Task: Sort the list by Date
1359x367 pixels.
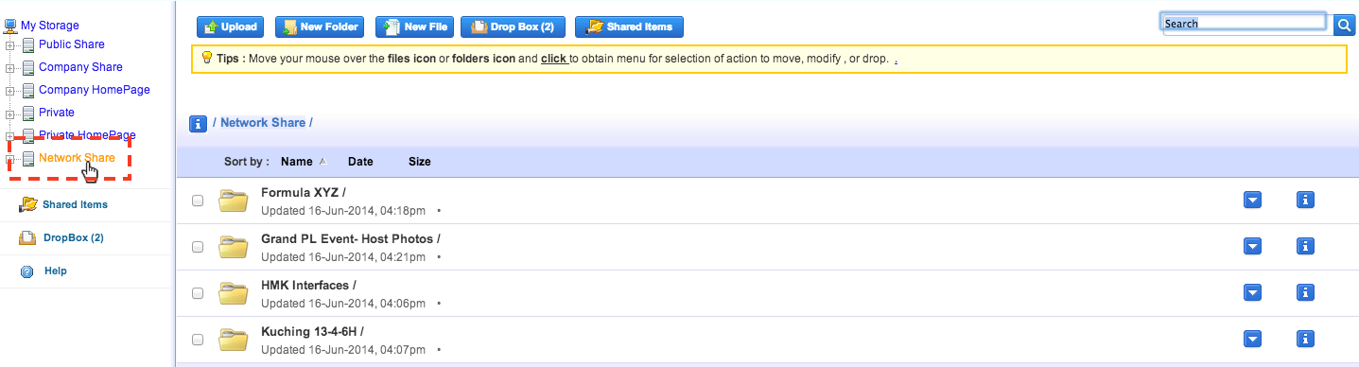Action: pos(360,162)
